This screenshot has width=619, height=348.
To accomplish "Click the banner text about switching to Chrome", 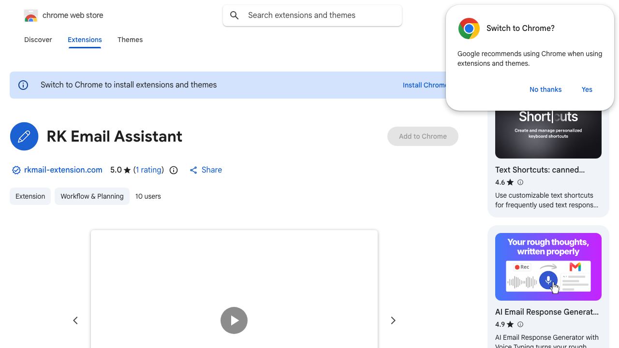I will click(x=129, y=85).
